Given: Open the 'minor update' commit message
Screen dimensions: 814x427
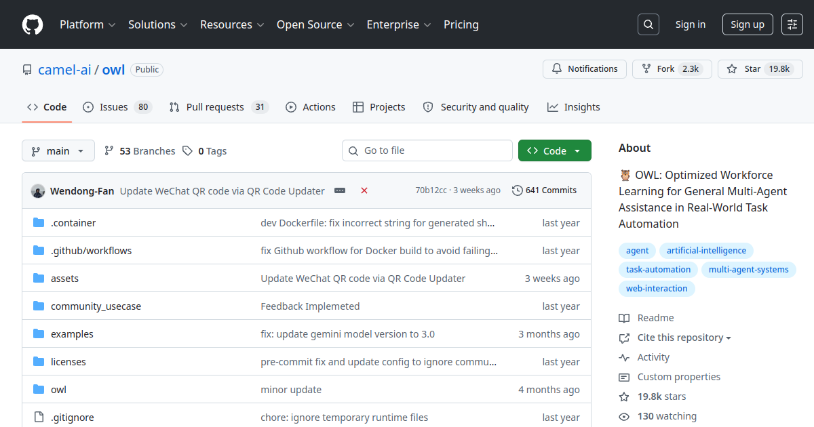Looking at the screenshot, I should [291, 390].
